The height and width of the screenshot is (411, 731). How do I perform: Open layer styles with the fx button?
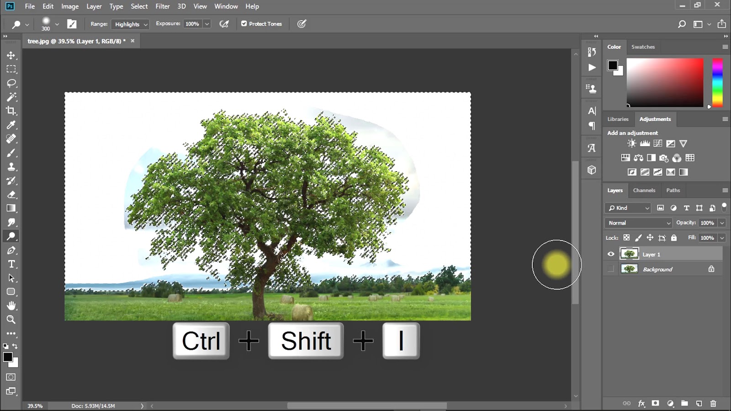pos(641,403)
